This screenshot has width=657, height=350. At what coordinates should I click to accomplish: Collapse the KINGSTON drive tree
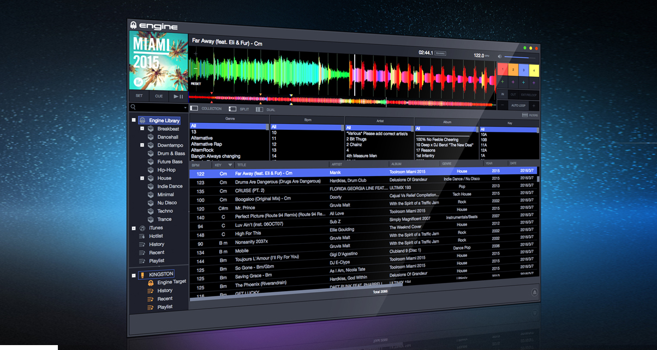(x=134, y=275)
